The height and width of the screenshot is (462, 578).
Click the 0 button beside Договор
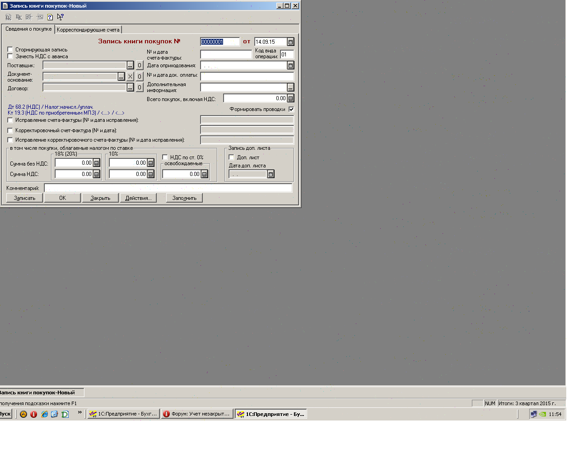coord(140,88)
